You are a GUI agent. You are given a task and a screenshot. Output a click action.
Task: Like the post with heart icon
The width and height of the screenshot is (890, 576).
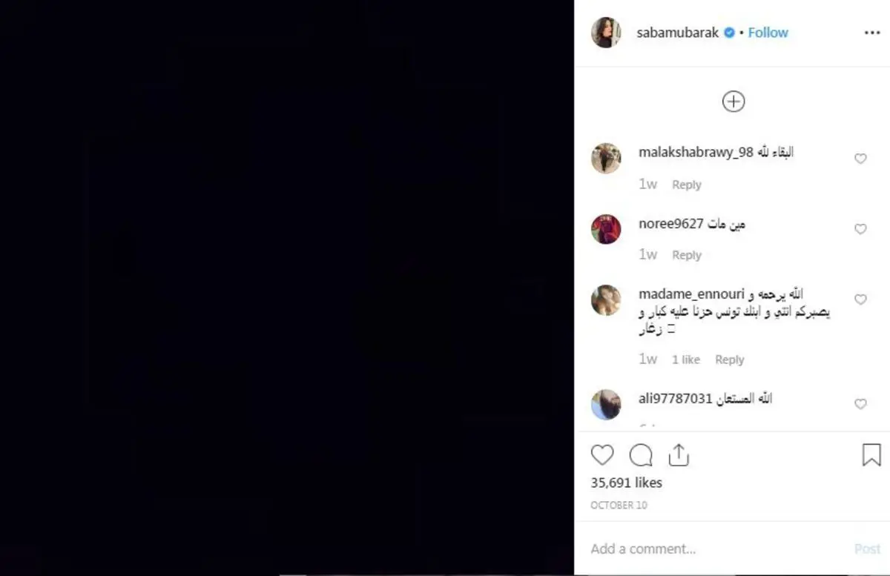coord(602,454)
